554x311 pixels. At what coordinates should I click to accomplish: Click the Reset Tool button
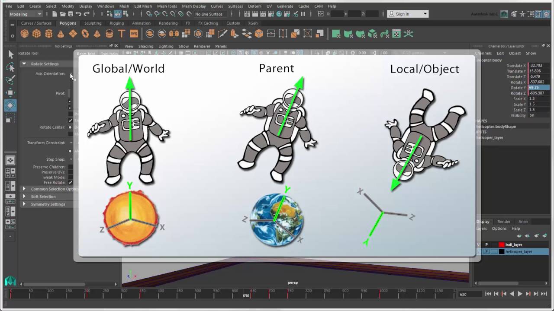coord(86,54)
